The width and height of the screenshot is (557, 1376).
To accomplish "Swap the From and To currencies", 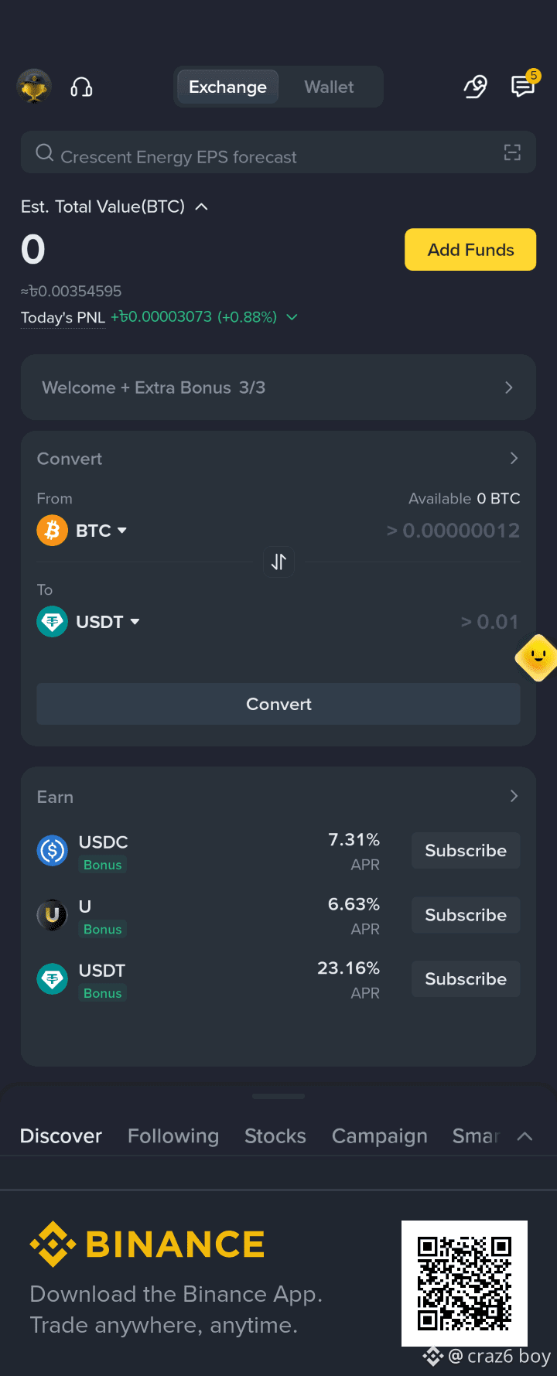I will (x=278, y=562).
